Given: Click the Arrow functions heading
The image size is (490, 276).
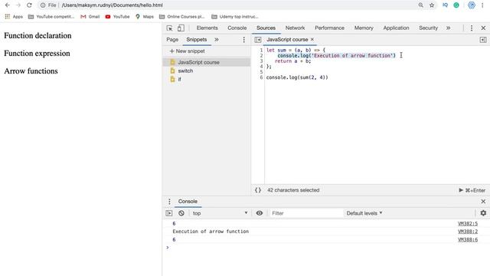Looking at the screenshot, I should pos(31,71).
